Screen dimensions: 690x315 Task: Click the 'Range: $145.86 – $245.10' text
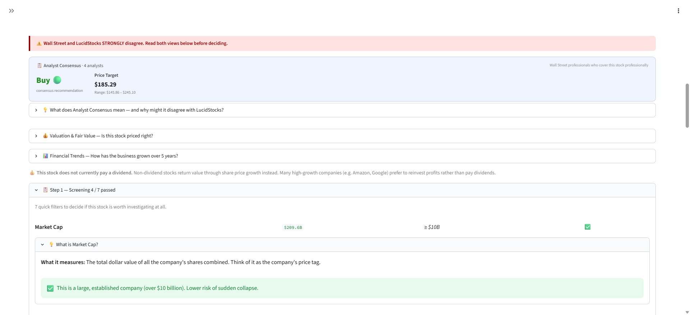(x=115, y=92)
